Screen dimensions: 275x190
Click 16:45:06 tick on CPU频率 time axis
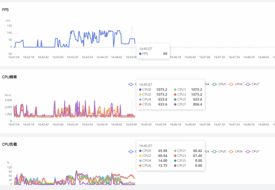click(x=131, y=124)
